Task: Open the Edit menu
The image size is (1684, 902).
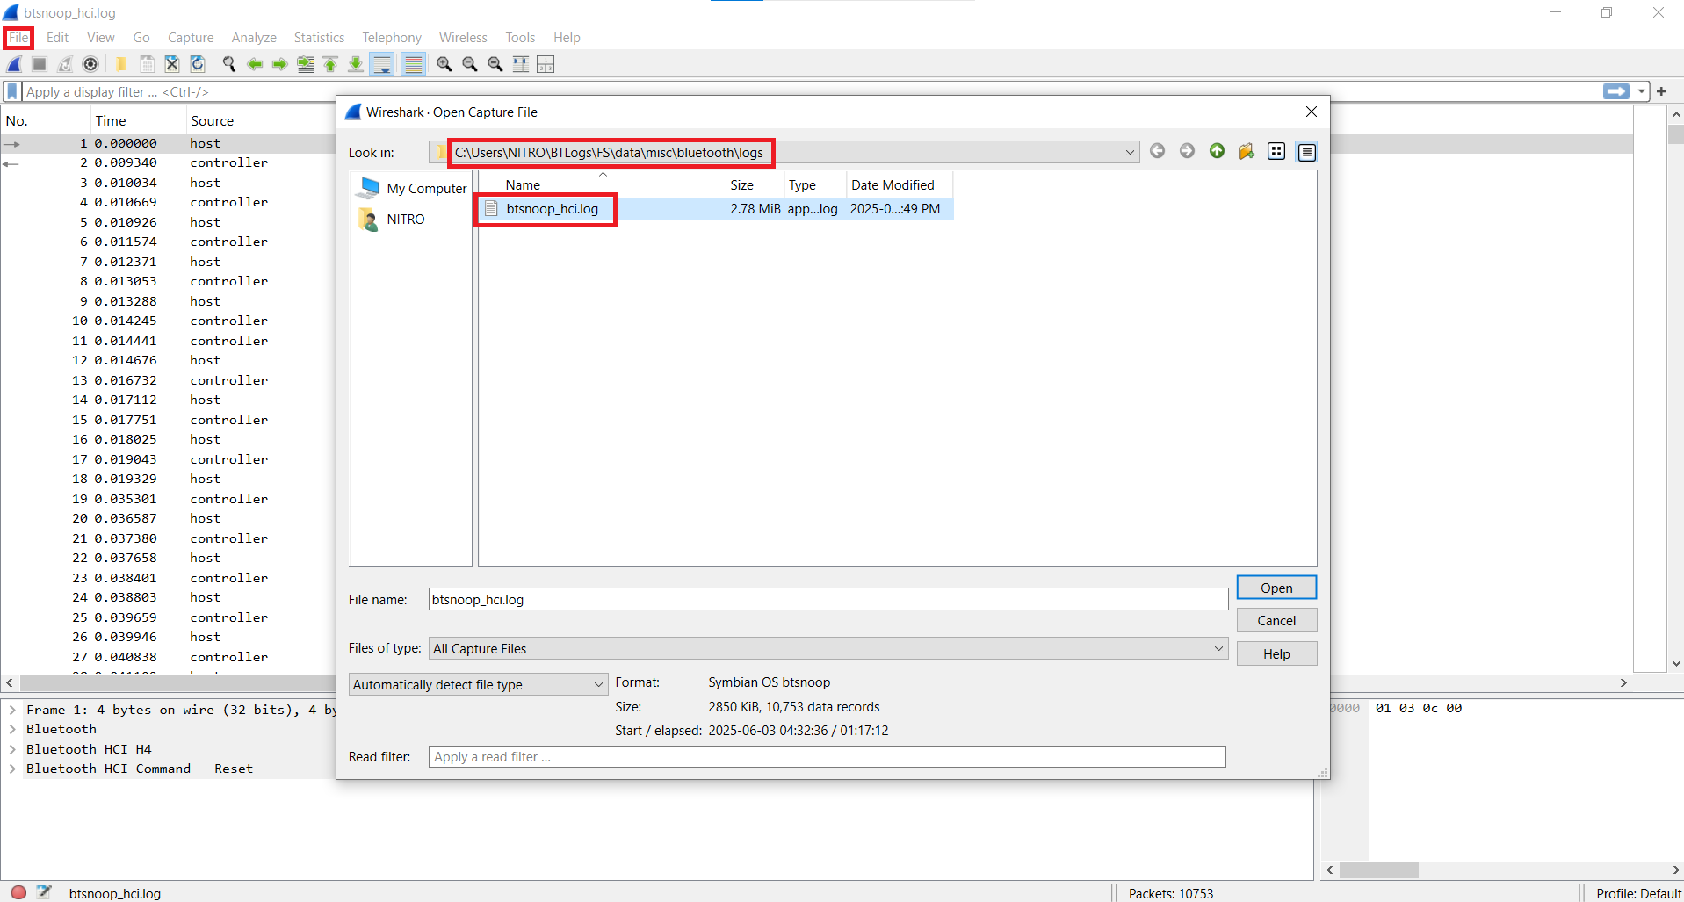Action: coord(57,38)
